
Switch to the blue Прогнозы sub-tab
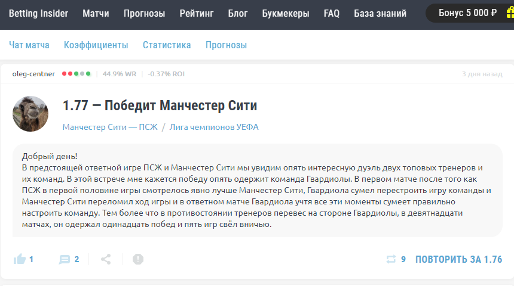[x=226, y=45]
